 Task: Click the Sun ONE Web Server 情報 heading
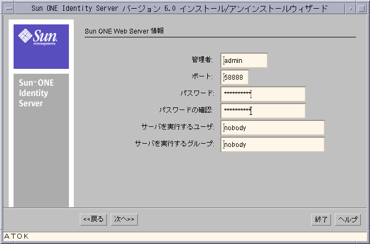point(124,31)
